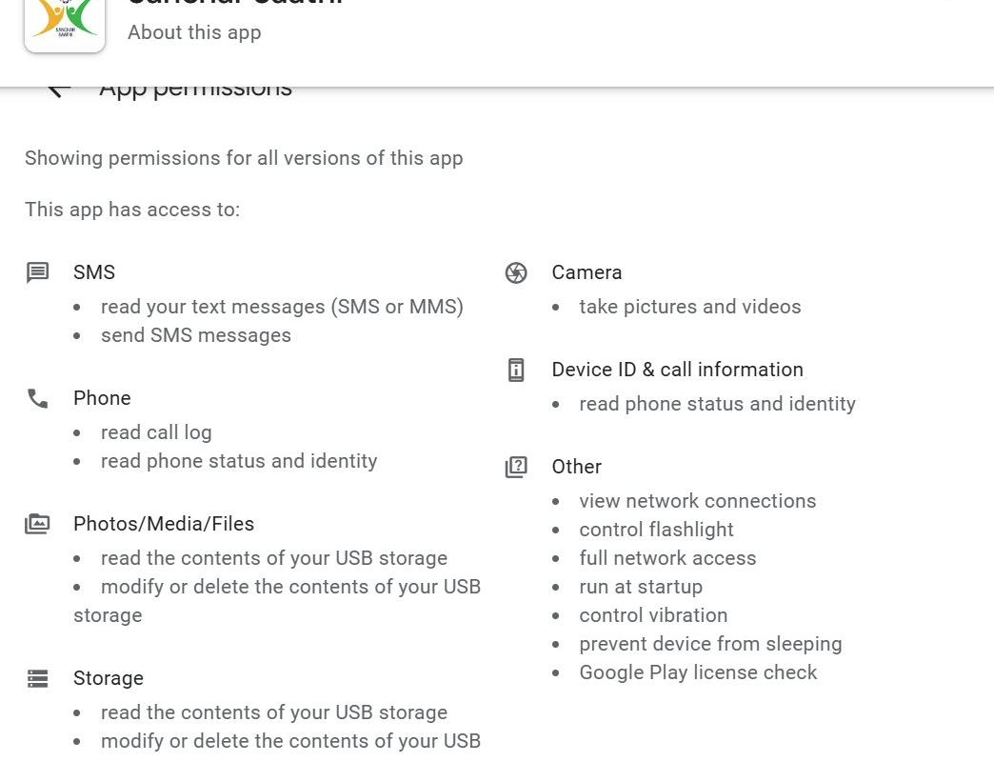Click the SMS permission heading
Image resolution: width=994 pixels, height=762 pixels.
94,272
